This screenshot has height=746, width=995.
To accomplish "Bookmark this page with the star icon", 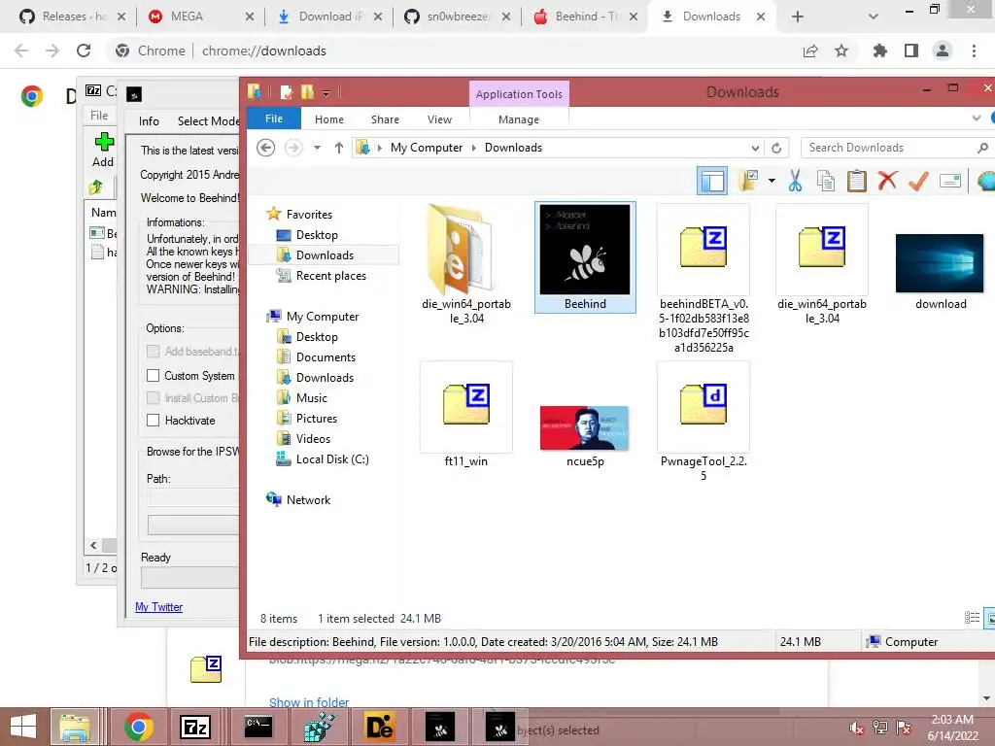I will coord(841,51).
